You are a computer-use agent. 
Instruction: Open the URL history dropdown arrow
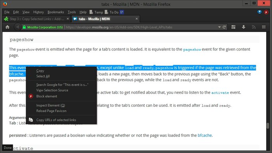220,27
